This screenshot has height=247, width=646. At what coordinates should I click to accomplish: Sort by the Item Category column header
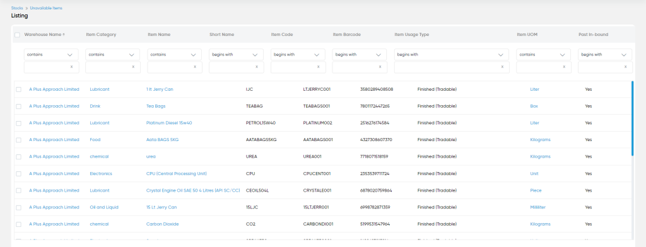(x=101, y=35)
